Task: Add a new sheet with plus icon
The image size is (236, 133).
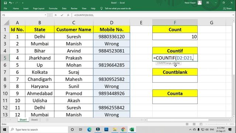Action: [47, 120]
